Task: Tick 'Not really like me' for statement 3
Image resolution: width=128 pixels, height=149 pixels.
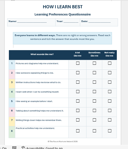Action: pyautogui.click(x=110, y=82)
